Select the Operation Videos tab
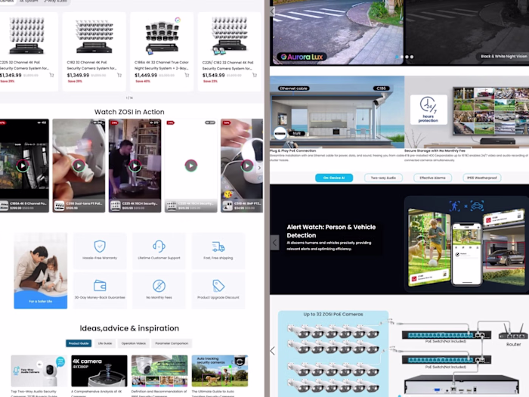The width and height of the screenshot is (529, 397). coord(134,343)
